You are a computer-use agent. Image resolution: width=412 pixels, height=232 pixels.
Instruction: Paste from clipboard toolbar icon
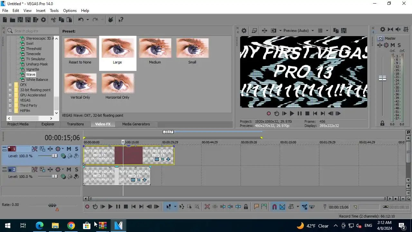(69, 20)
